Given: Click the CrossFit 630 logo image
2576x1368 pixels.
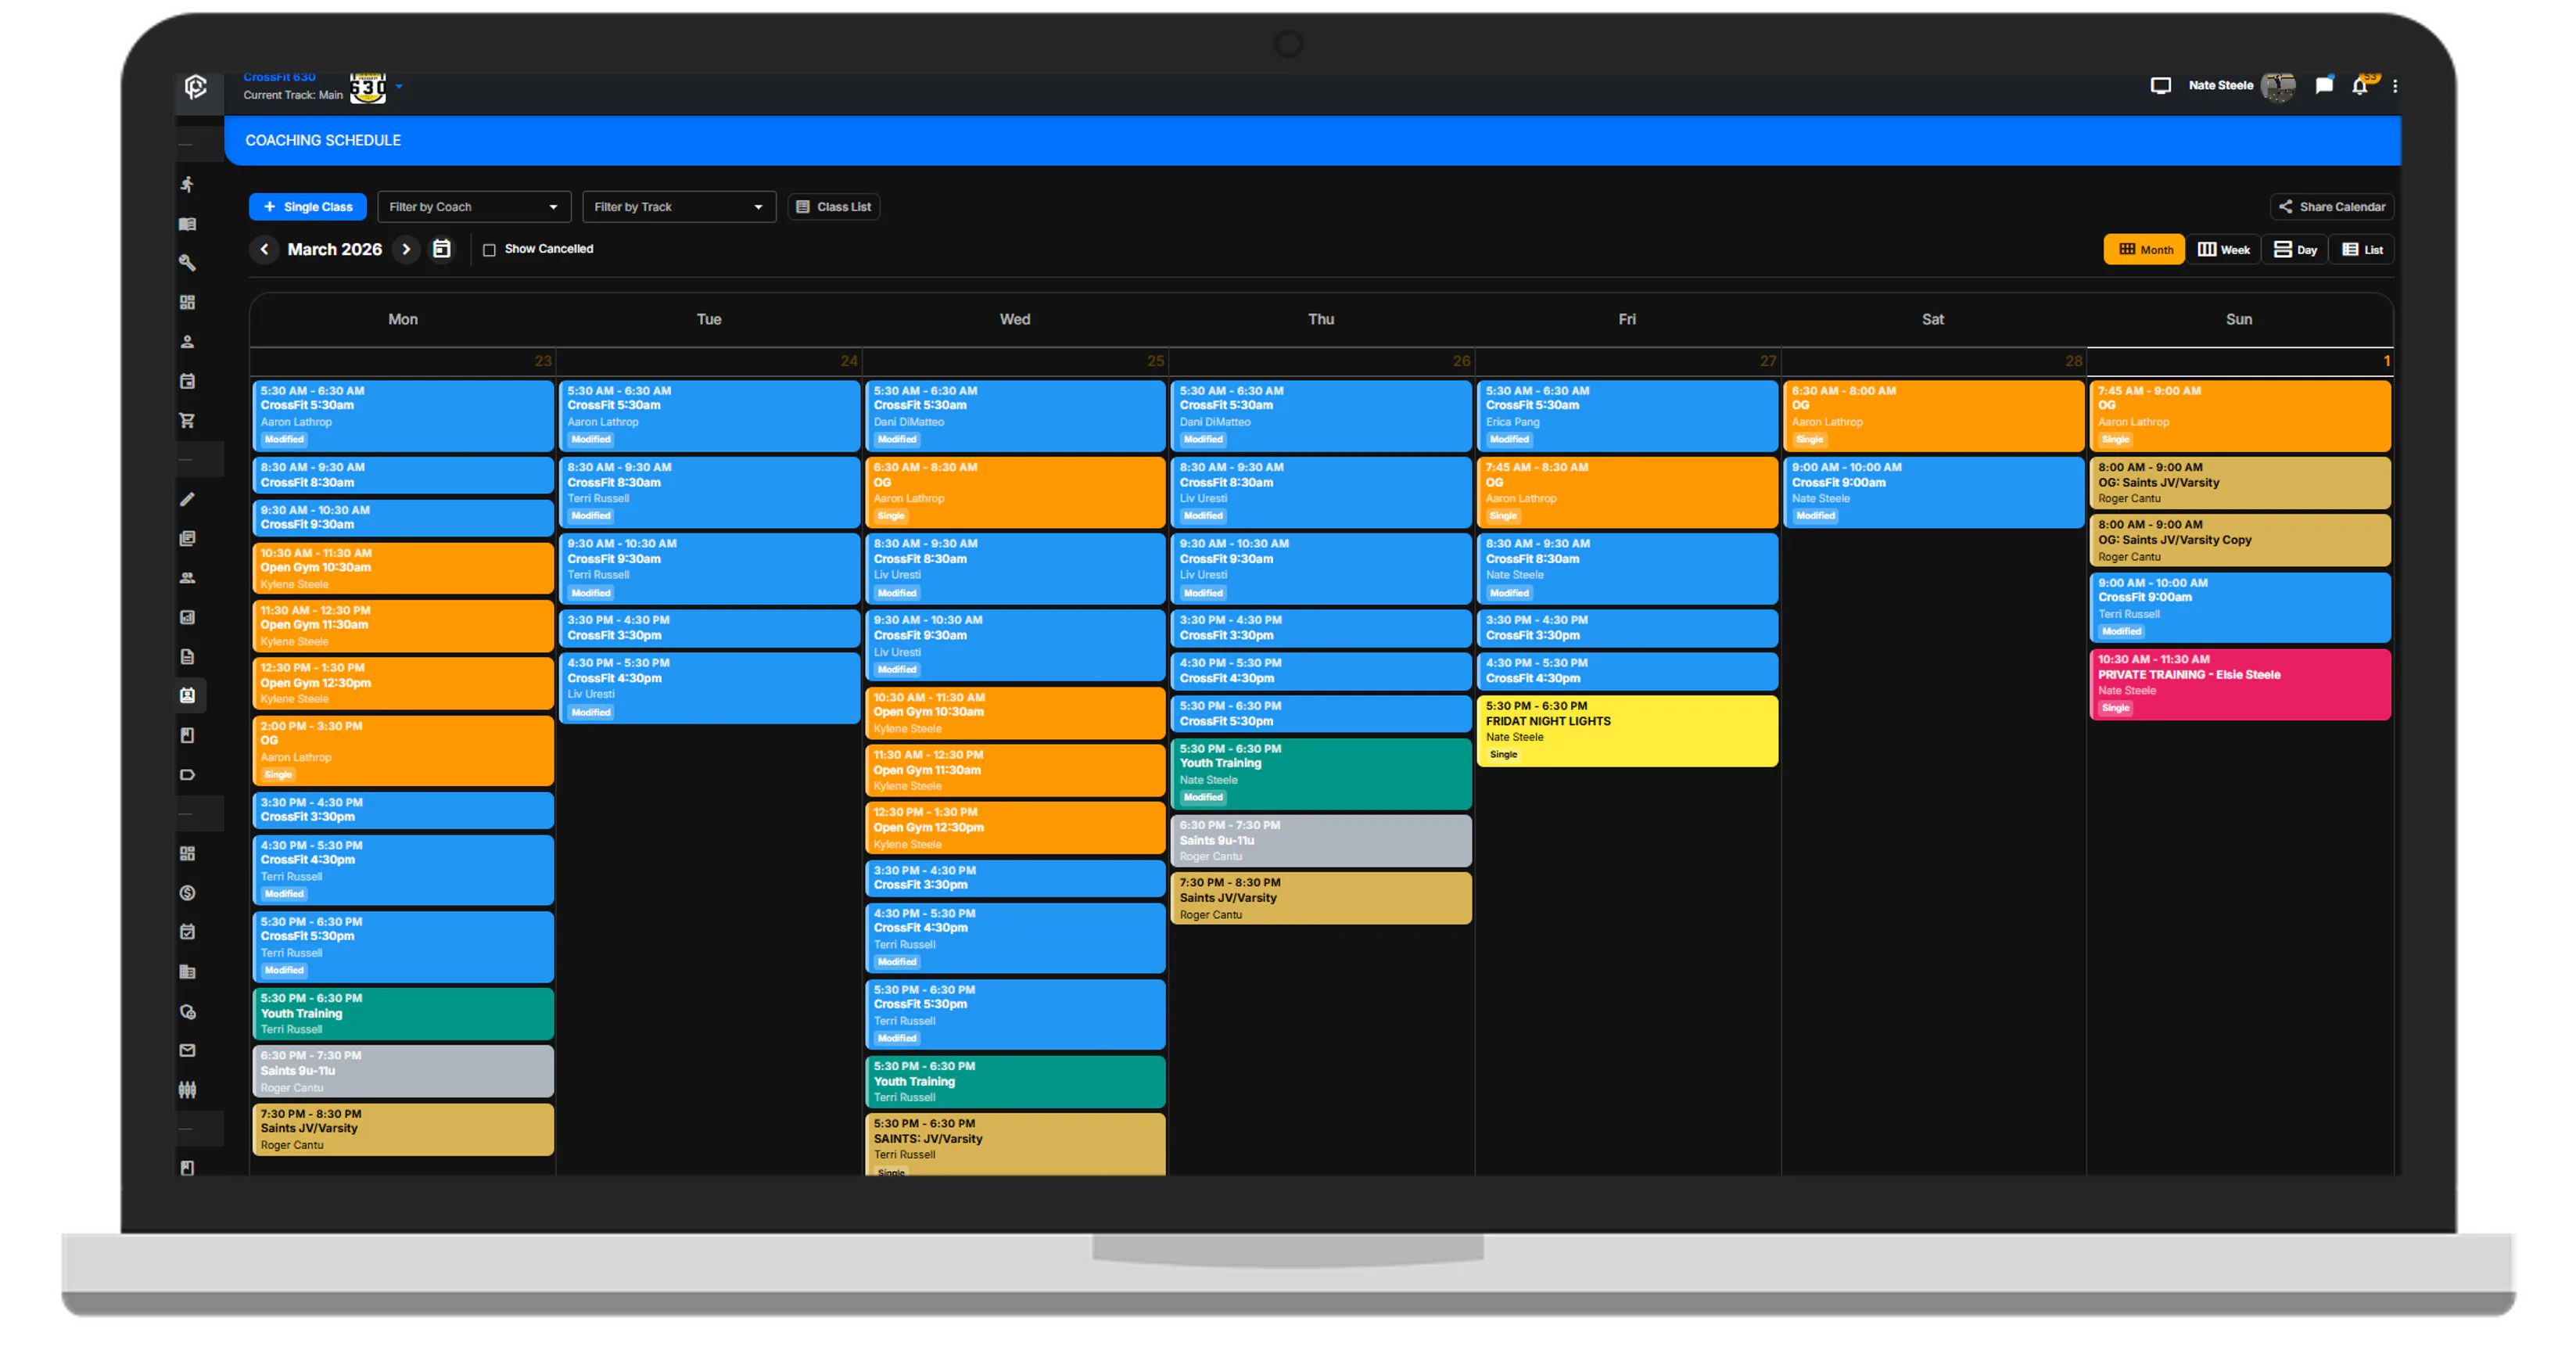Looking at the screenshot, I should tap(368, 87).
